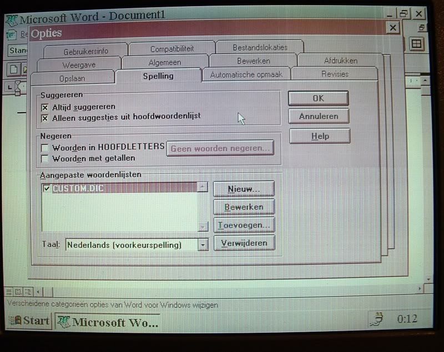This screenshot has width=444, height=352.
Task: Enable ignoring Woorden in HOOFDLETTERS
Action: [45, 148]
